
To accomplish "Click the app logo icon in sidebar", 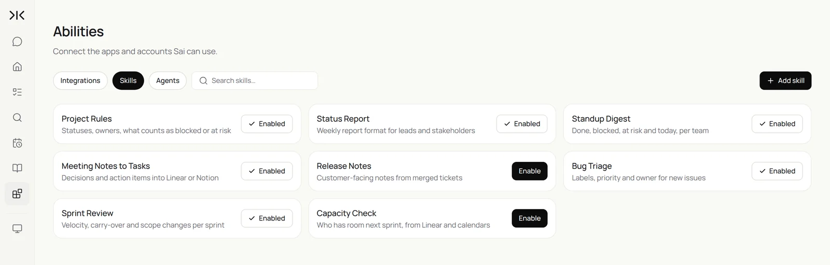I will click(x=17, y=16).
